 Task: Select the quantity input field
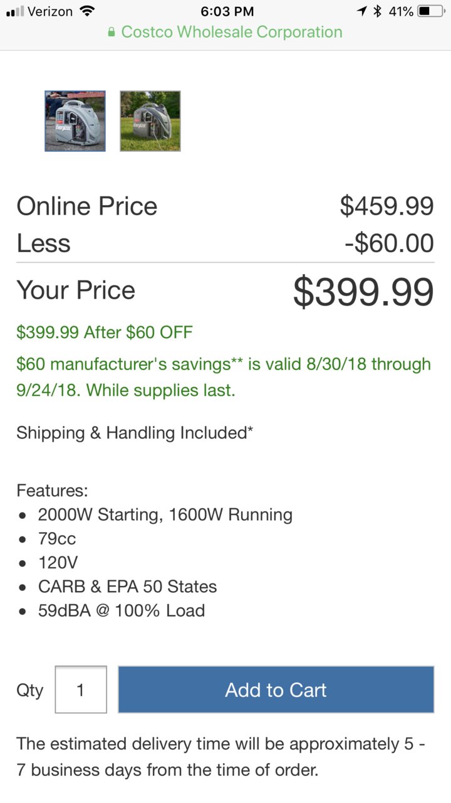pyautogui.click(x=81, y=689)
